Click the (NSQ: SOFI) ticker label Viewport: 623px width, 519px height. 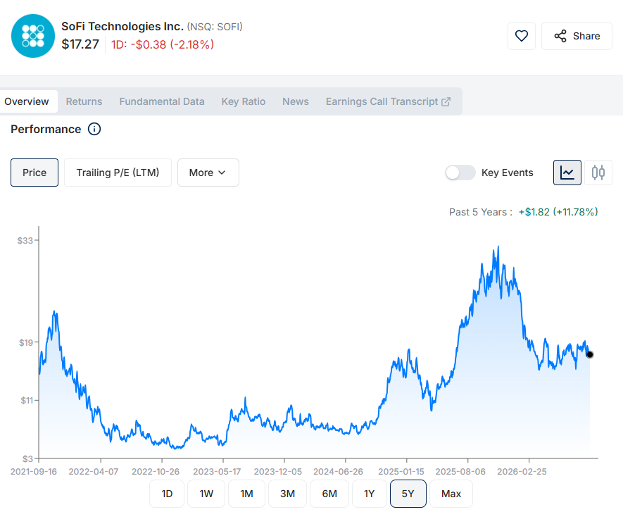click(215, 27)
